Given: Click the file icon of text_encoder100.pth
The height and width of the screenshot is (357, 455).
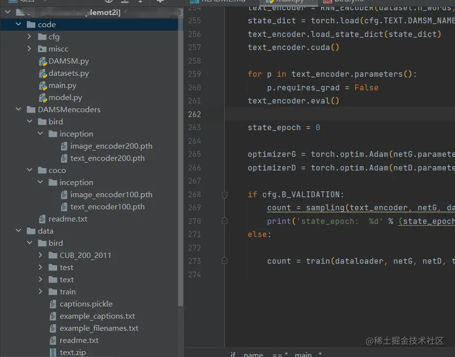Looking at the screenshot, I should 64,207.
